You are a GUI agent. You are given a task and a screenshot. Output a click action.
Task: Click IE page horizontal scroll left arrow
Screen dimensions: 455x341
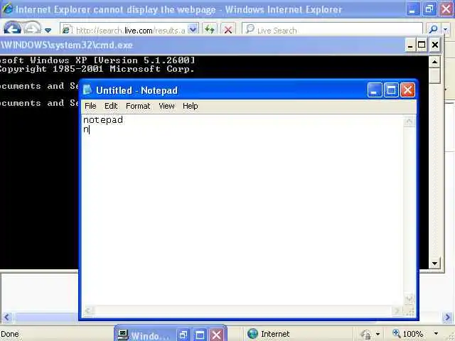click(7, 317)
